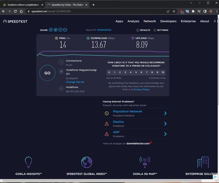
Task: Click the server globe icon
Action: [x=61, y=71]
